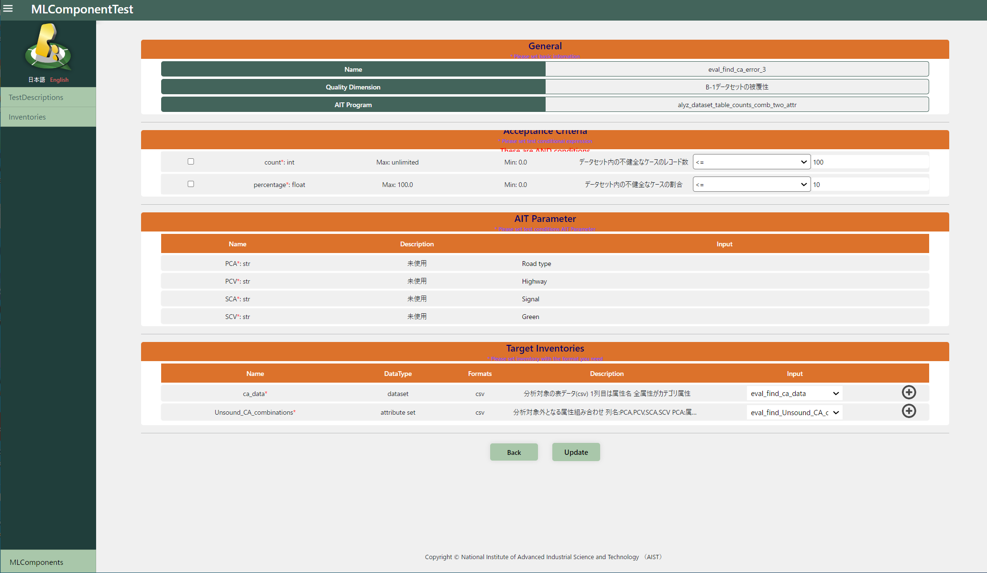Click the count value field showing 100
The width and height of the screenshot is (987, 573).
click(869, 162)
